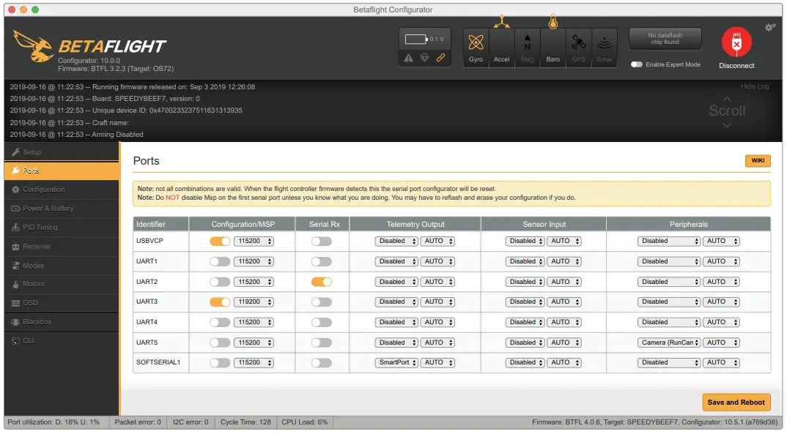787x434 pixels.
Task: Enable MSP on UART5
Action: pyautogui.click(x=220, y=343)
